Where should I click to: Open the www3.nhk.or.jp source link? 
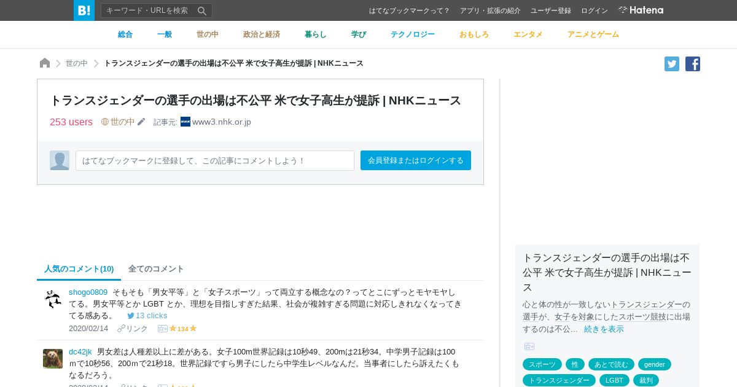pos(222,122)
